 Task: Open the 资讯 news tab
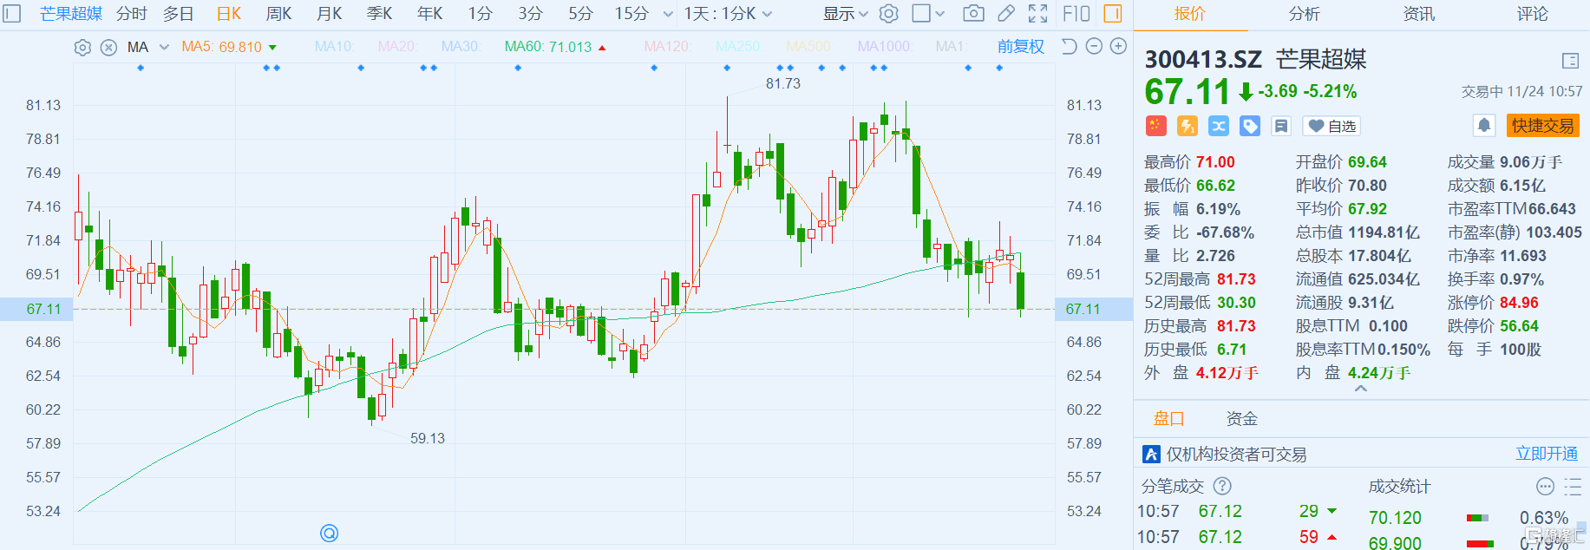tap(1419, 14)
